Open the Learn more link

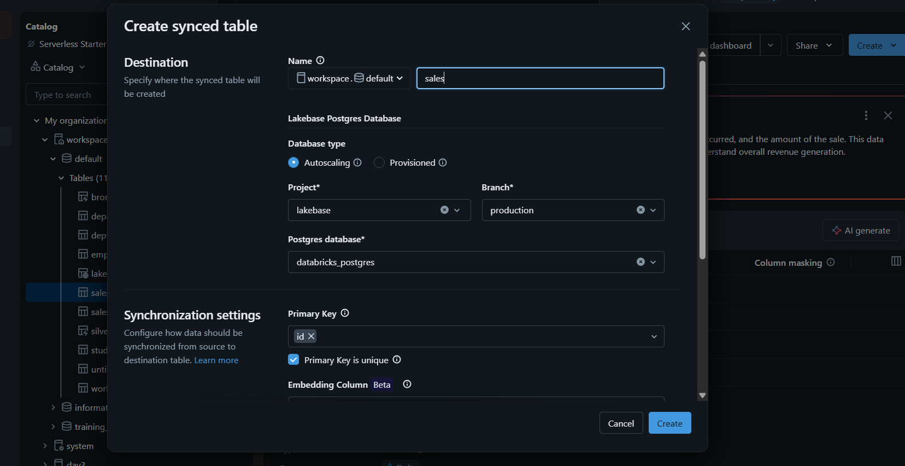[x=216, y=360]
